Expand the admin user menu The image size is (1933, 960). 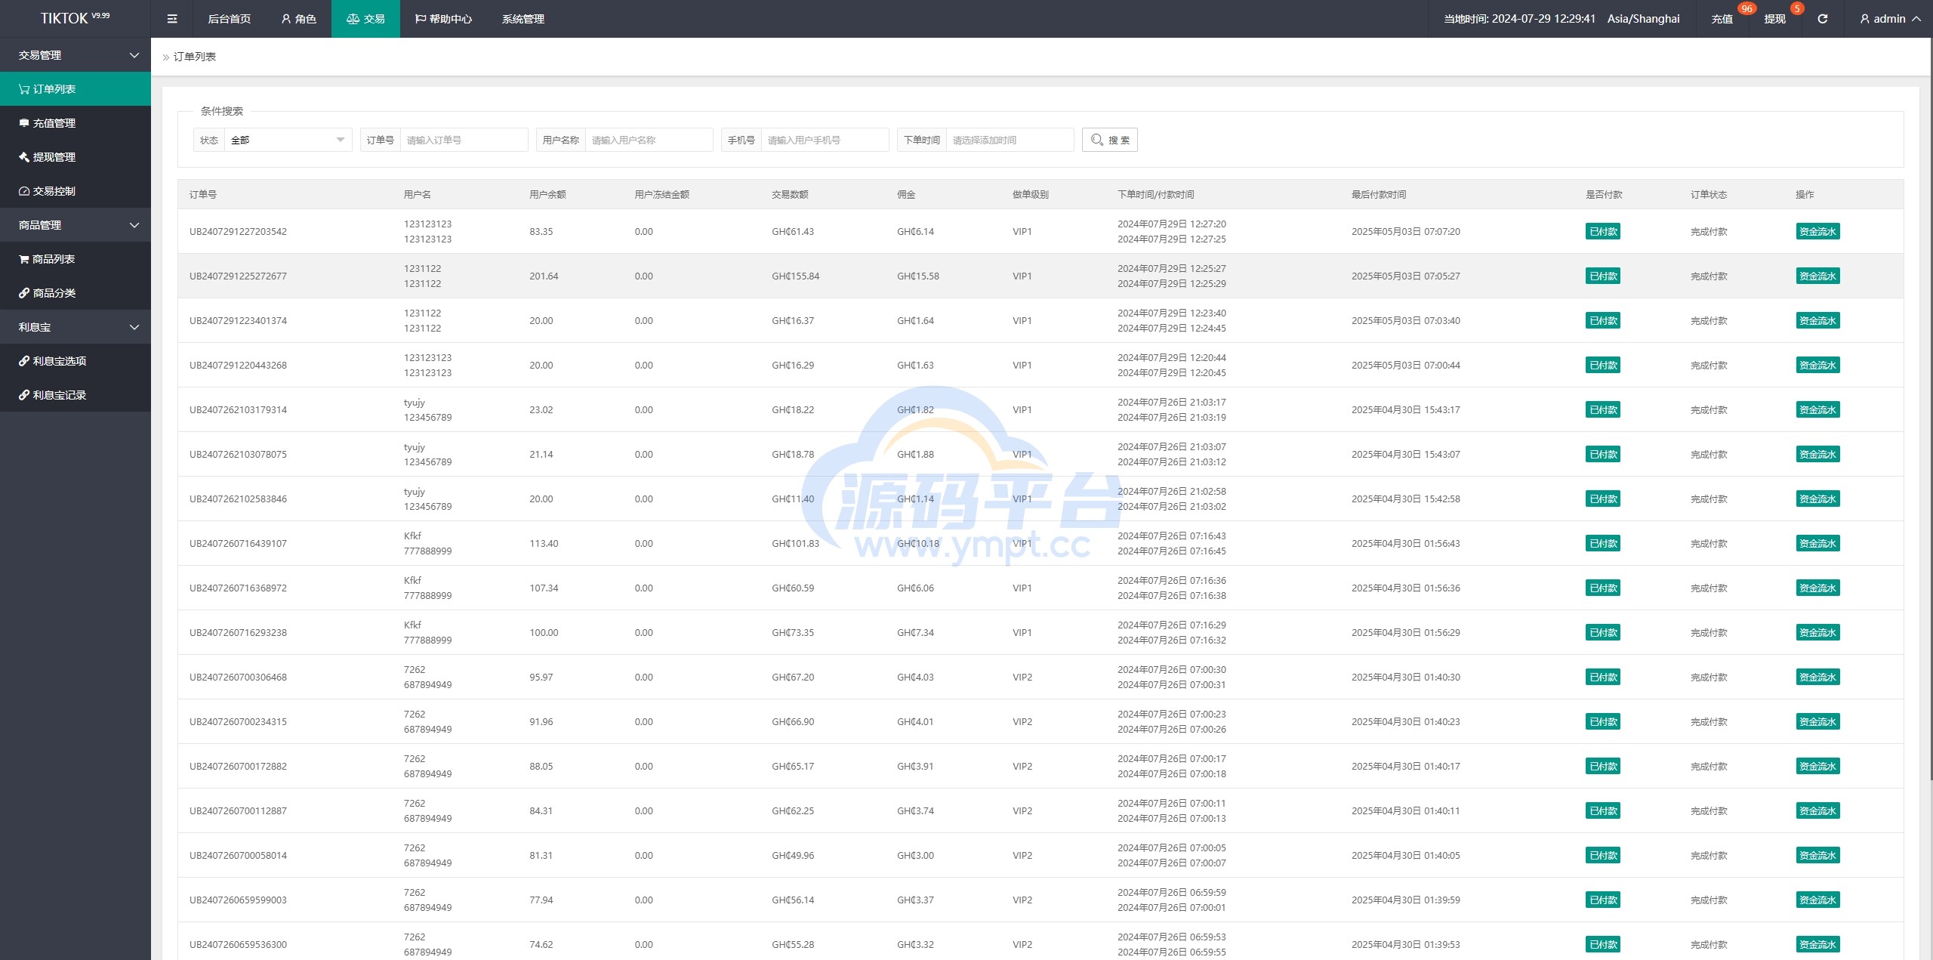coord(1890,19)
